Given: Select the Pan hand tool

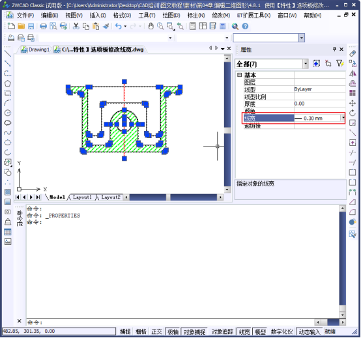Looking at the screenshot, I should coord(151,26).
